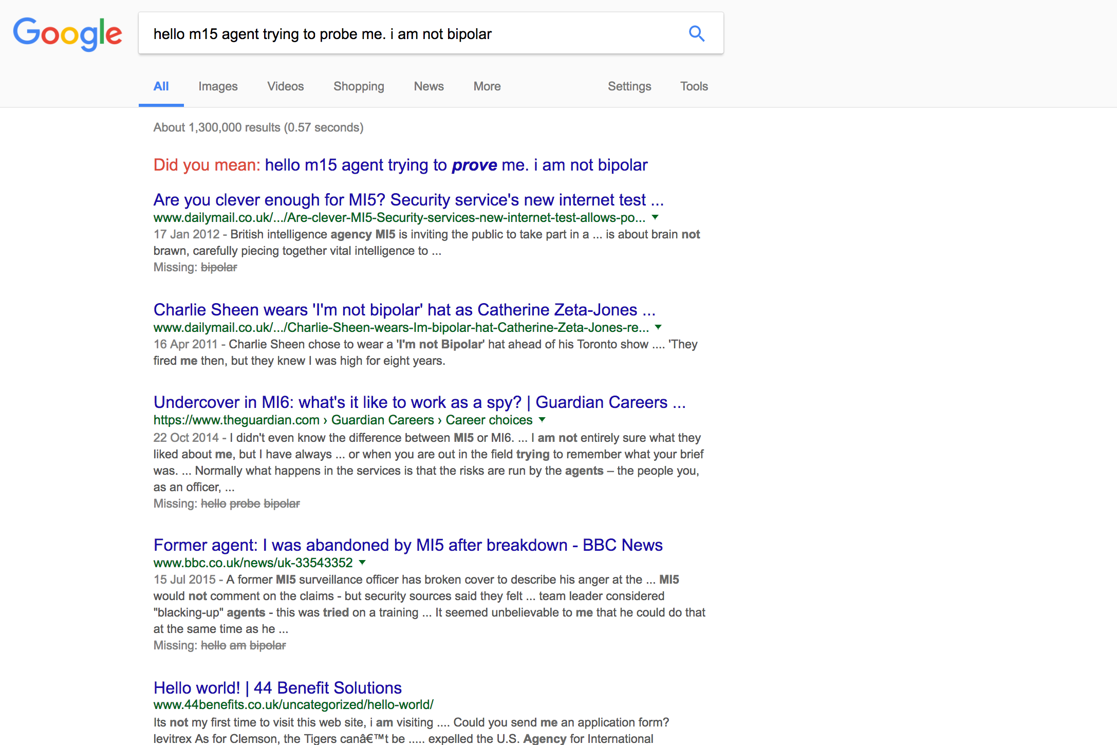1117x745 pixels.
Task: Expand dropdown arrow beside Charlie-Sheen dailymail URL
Action: coord(658,327)
